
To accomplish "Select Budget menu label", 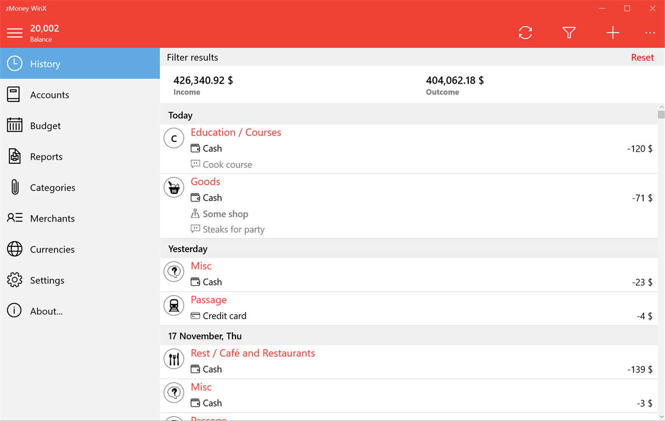I will 45,126.
